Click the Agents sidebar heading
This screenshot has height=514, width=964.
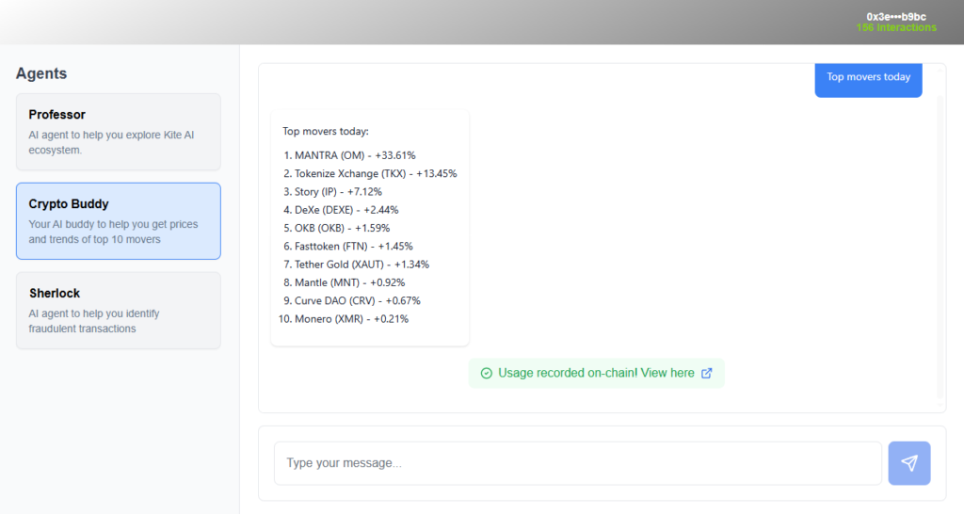point(41,73)
